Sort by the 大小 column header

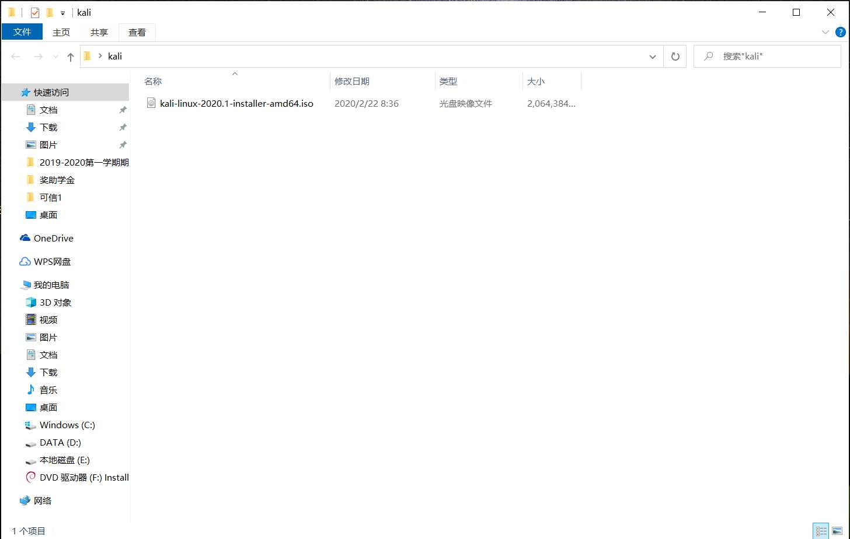coord(552,81)
